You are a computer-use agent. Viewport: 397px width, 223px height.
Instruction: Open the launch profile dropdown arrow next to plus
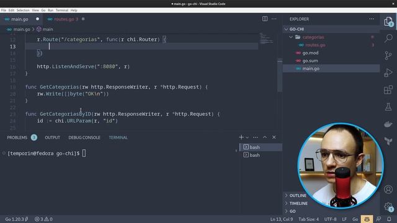tap(247, 138)
